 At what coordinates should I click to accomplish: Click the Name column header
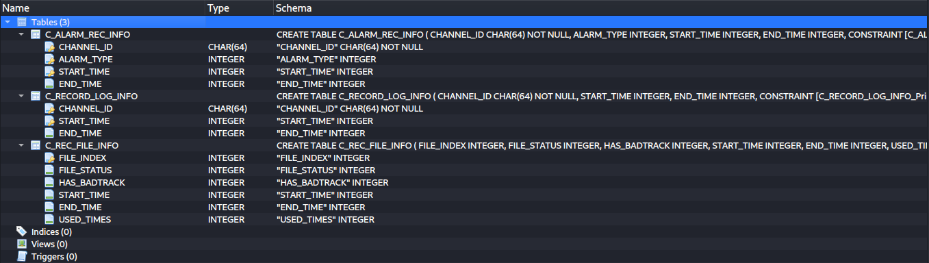pyautogui.click(x=103, y=8)
